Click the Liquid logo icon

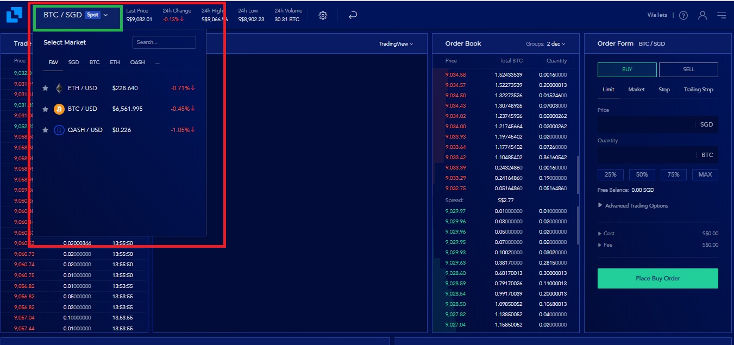pyautogui.click(x=15, y=15)
